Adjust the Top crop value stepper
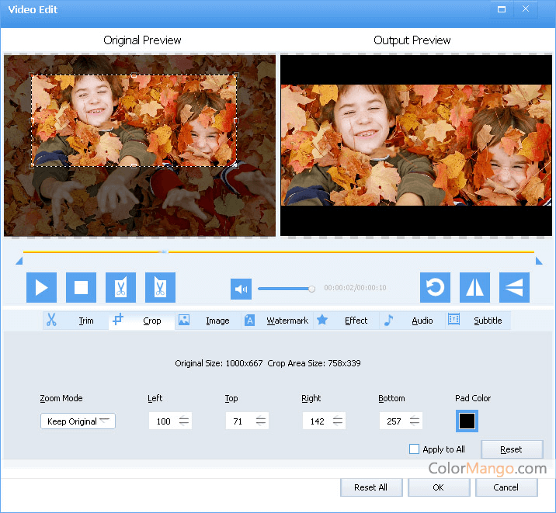 pyautogui.click(x=261, y=421)
